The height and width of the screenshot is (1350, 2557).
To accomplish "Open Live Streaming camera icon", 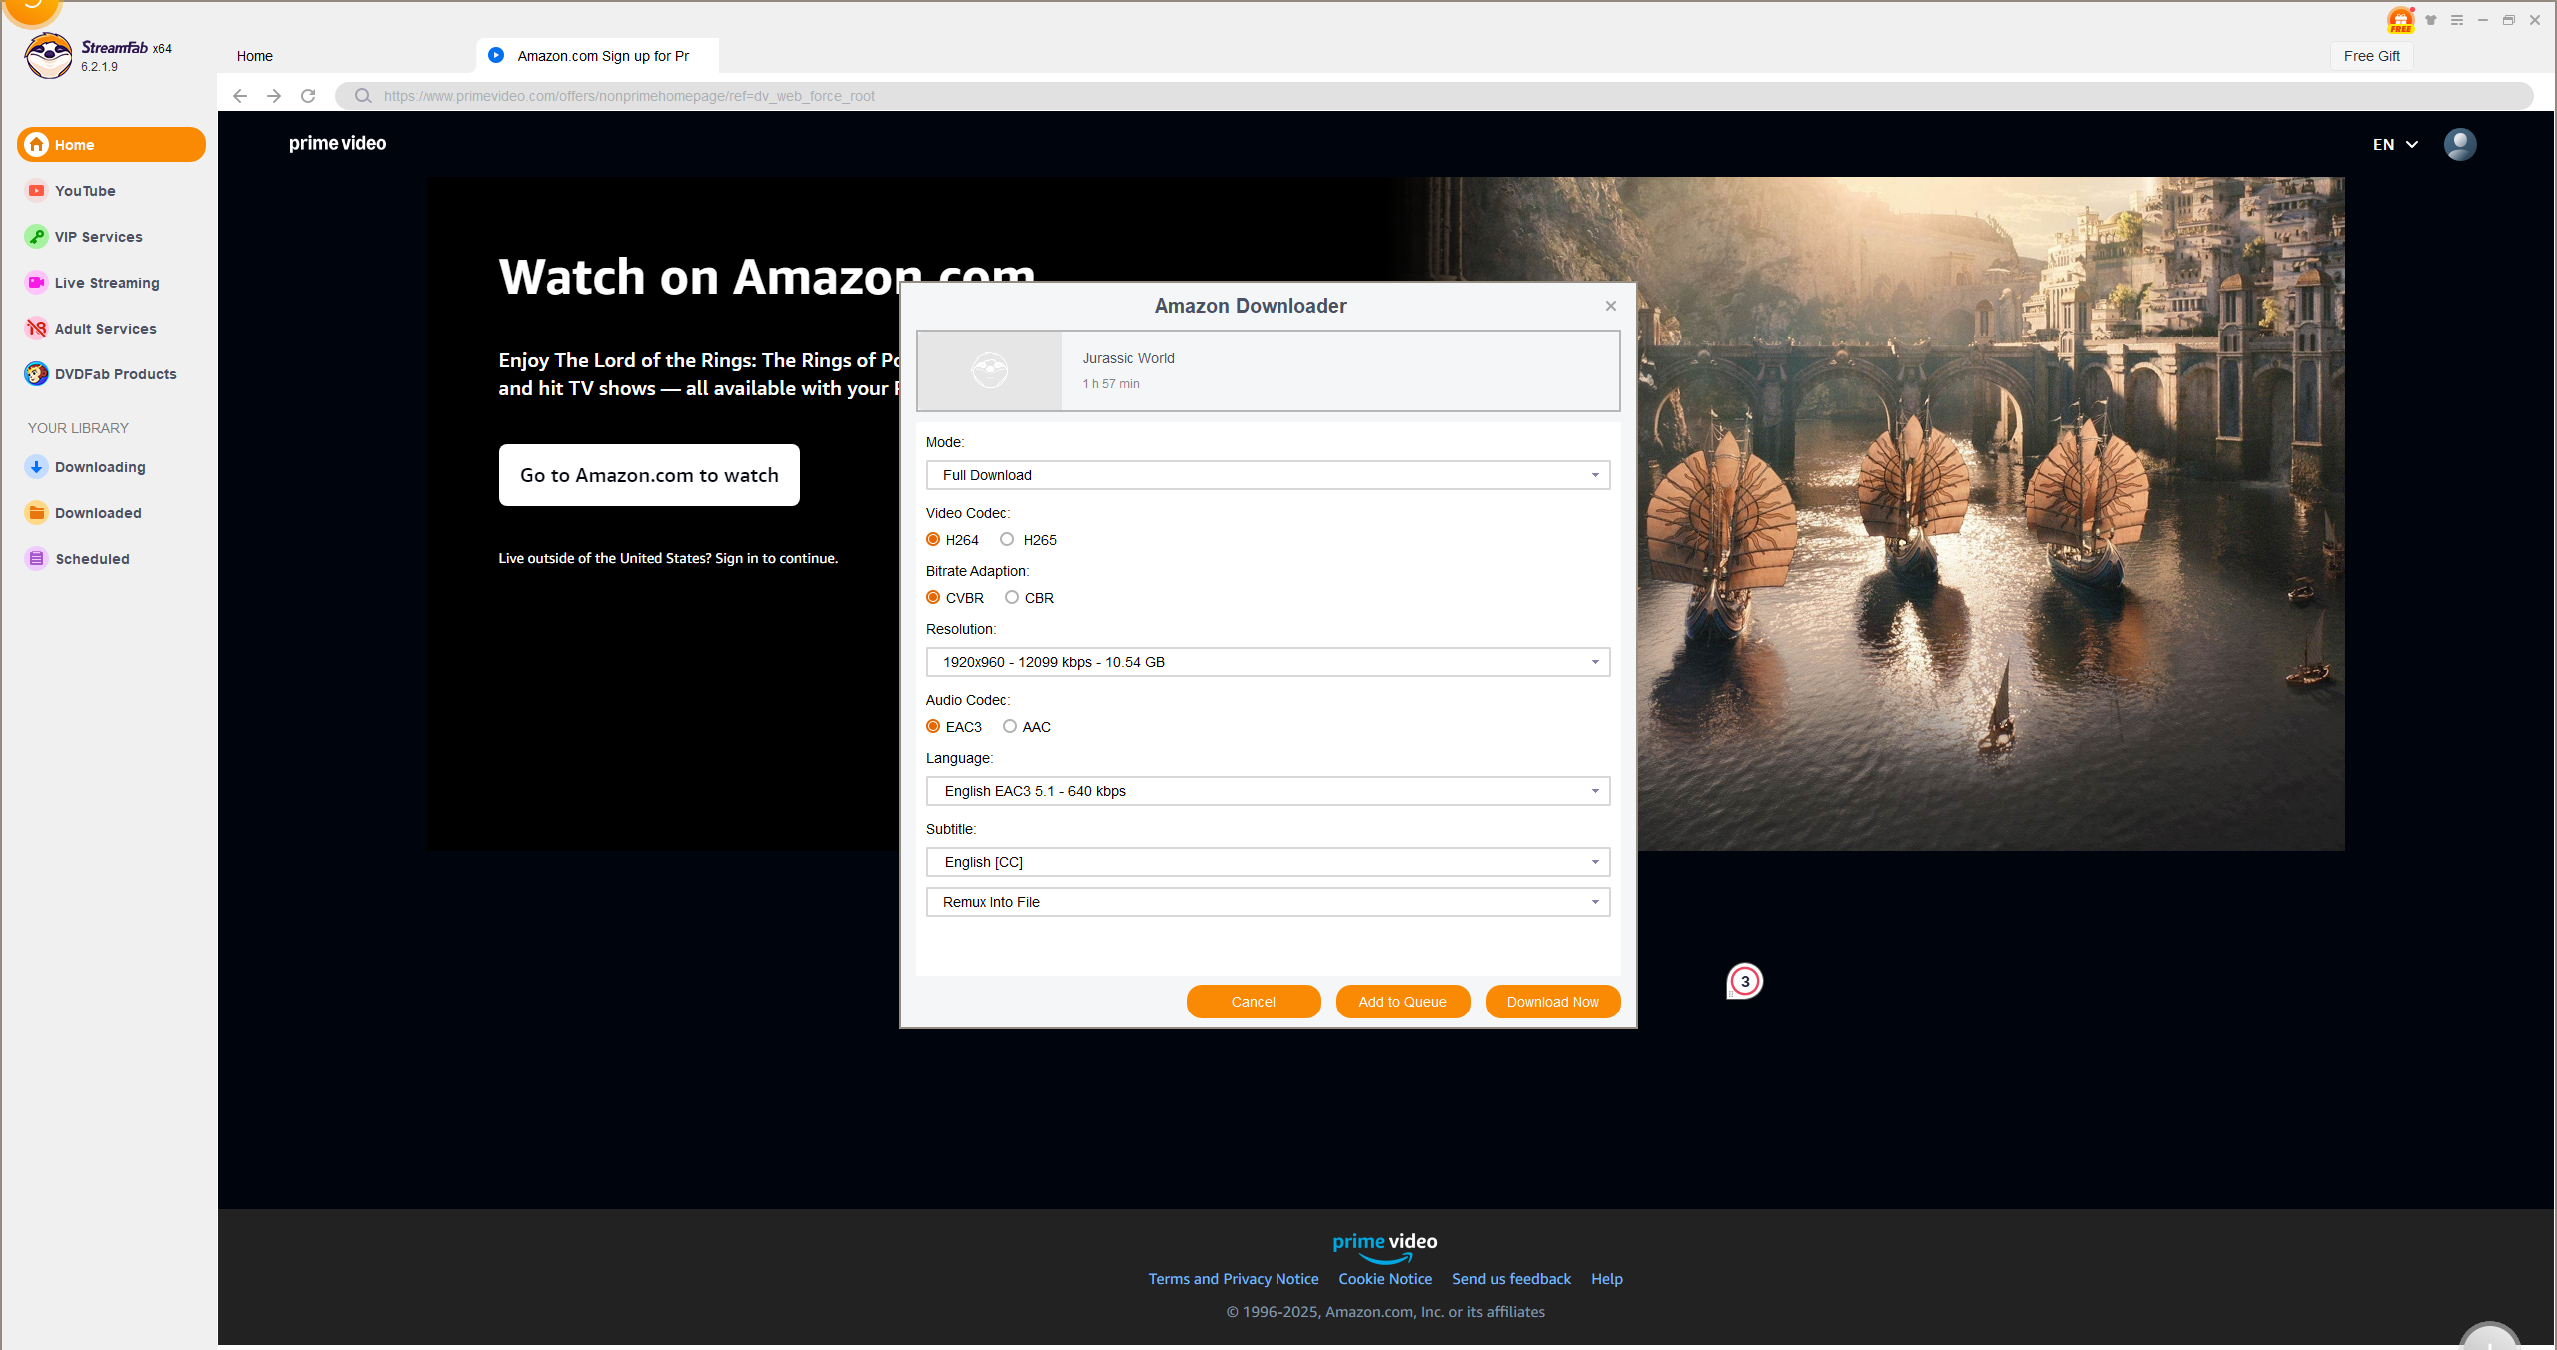I will (x=37, y=283).
